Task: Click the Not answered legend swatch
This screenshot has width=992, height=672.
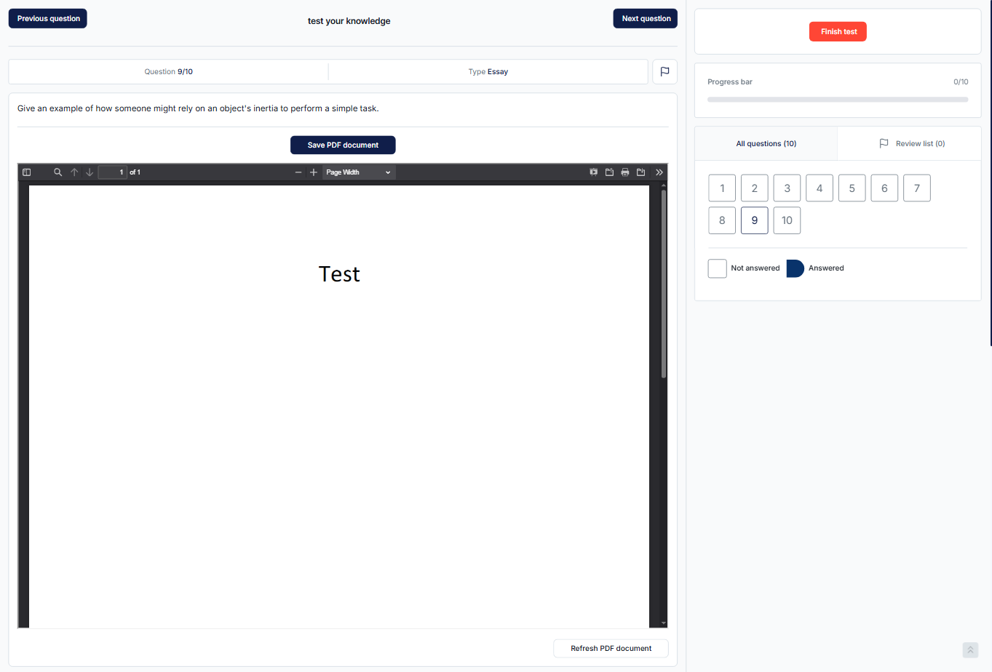Action: [718, 268]
